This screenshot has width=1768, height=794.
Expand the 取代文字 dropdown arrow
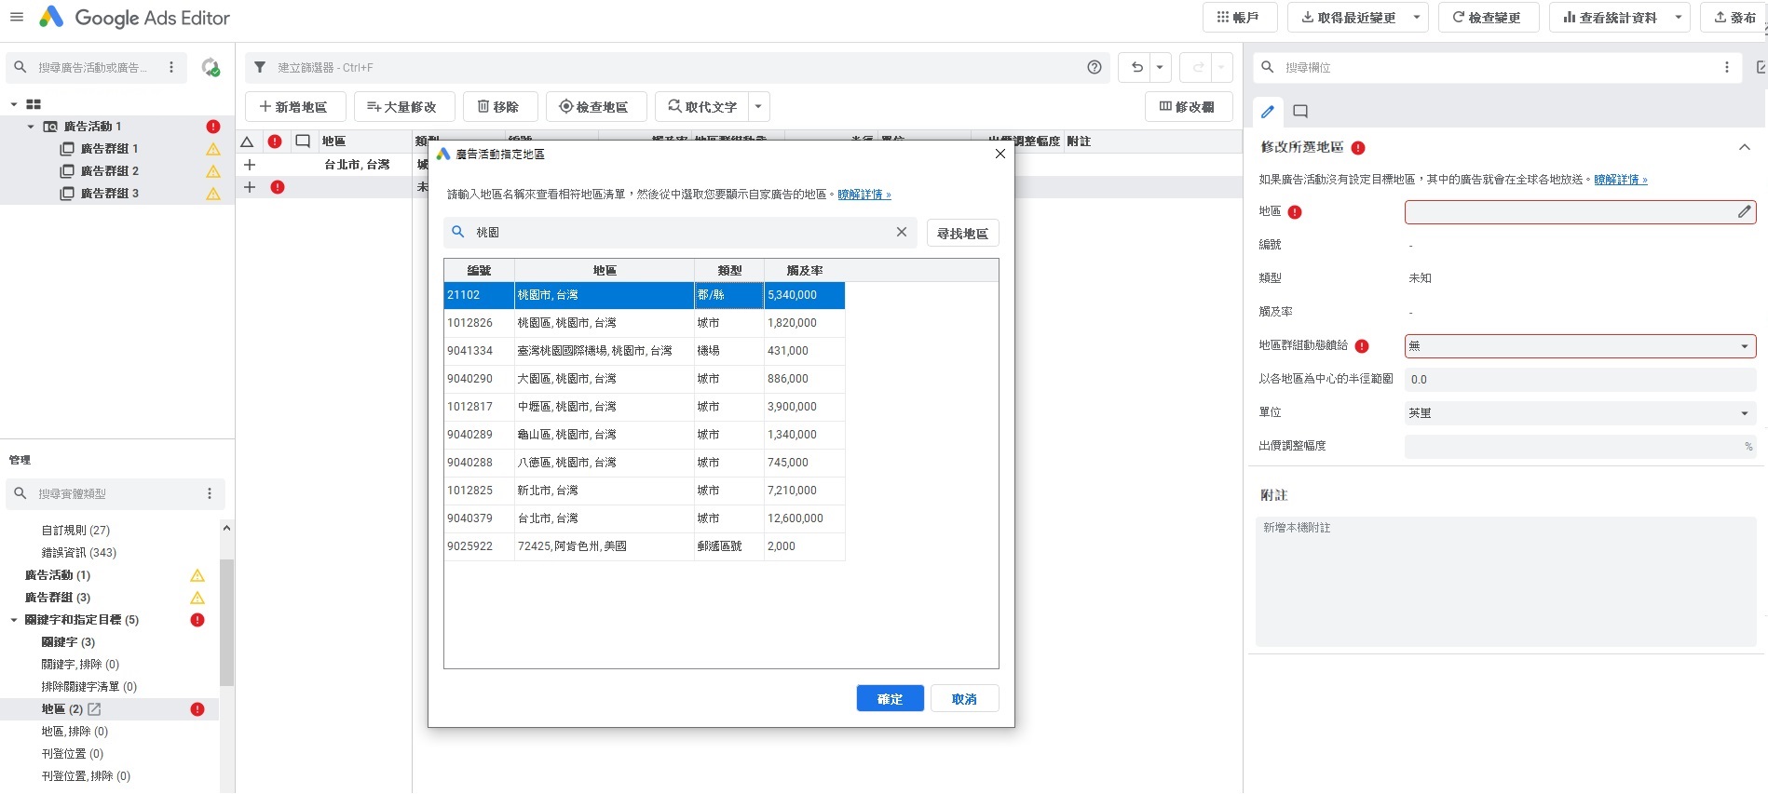[758, 107]
